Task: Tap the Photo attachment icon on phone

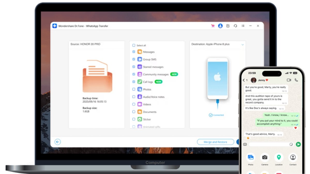Action: coord(251,157)
